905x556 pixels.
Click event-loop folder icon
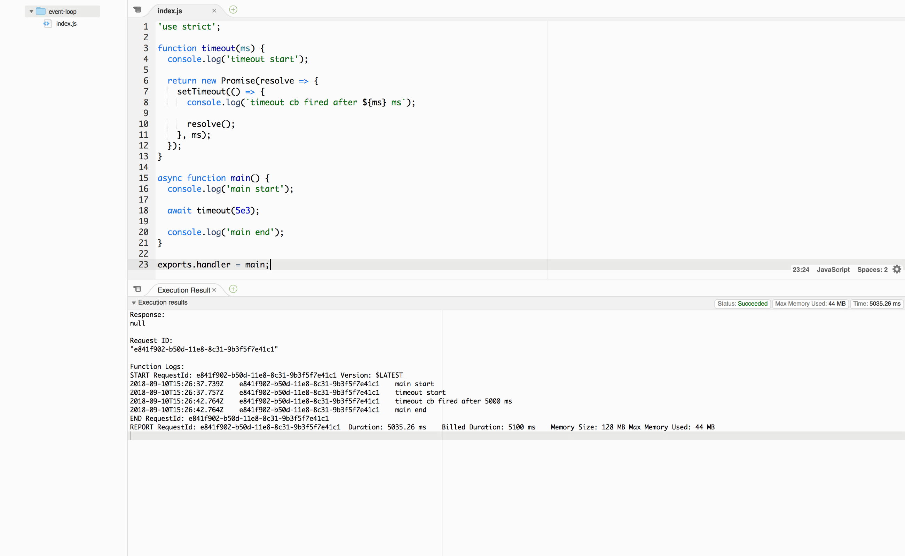41,11
